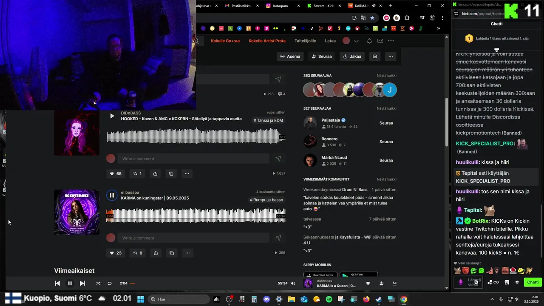This screenshot has height=306, width=544.
Task: Open SoundCloud notifications bell
Action: (369, 41)
